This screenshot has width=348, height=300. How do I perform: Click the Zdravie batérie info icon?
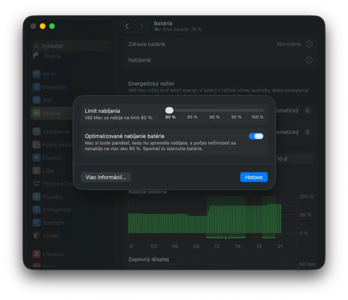pos(309,44)
